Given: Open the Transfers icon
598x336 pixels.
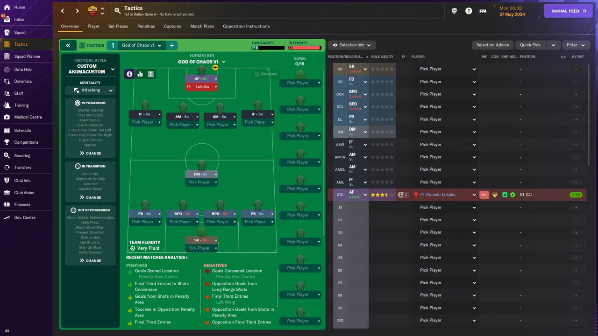Looking at the screenshot, I should click(x=7, y=168).
